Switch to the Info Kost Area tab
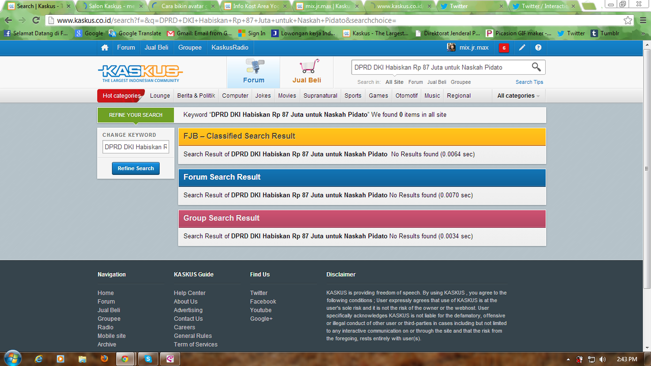 [x=256, y=6]
